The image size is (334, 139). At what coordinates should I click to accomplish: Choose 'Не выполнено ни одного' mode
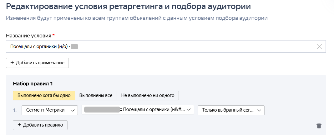coord(148,95)
